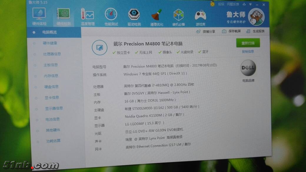306x172 pixels.
Task: Click 生成报表 to generate a report
Action: click(x=255, y=31)
